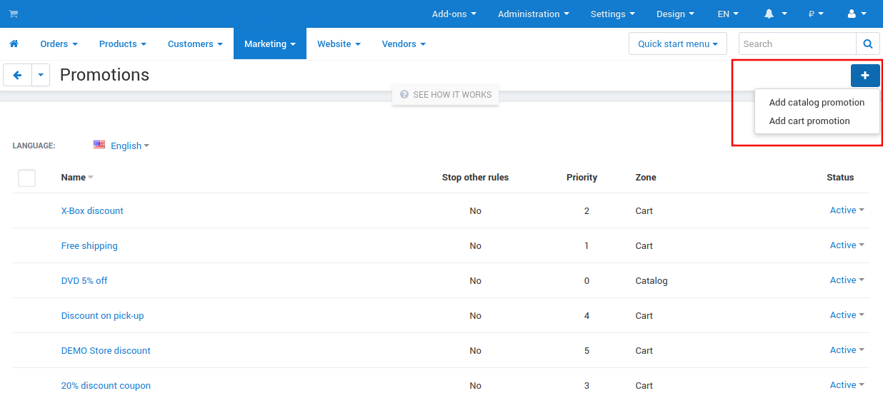
Task: Open the Website menu
Action: 339,44
